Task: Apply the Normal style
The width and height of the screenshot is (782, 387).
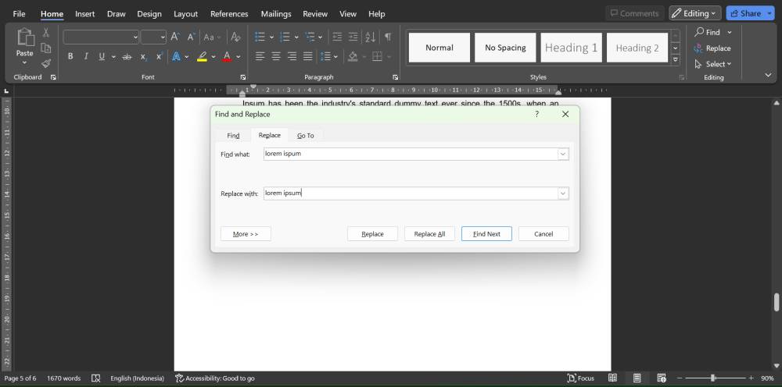Action: tap(439, 48)
